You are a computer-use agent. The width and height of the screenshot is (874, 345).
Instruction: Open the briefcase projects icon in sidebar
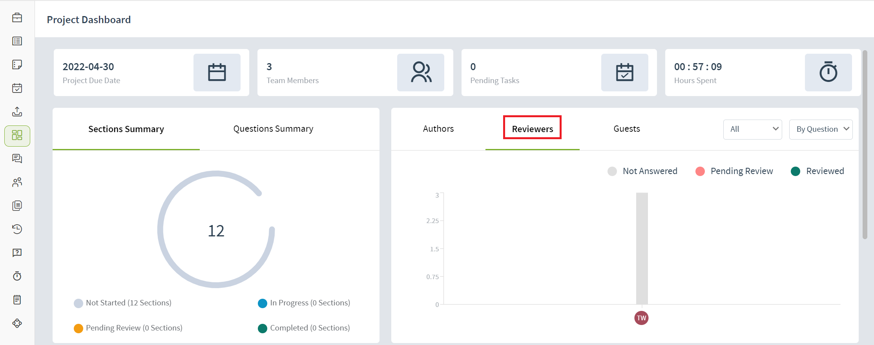click(x=17, y=18)
